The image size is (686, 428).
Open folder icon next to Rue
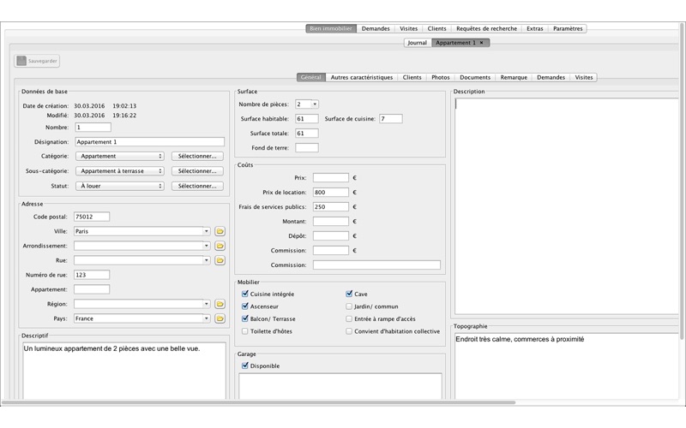pos(220,260)
